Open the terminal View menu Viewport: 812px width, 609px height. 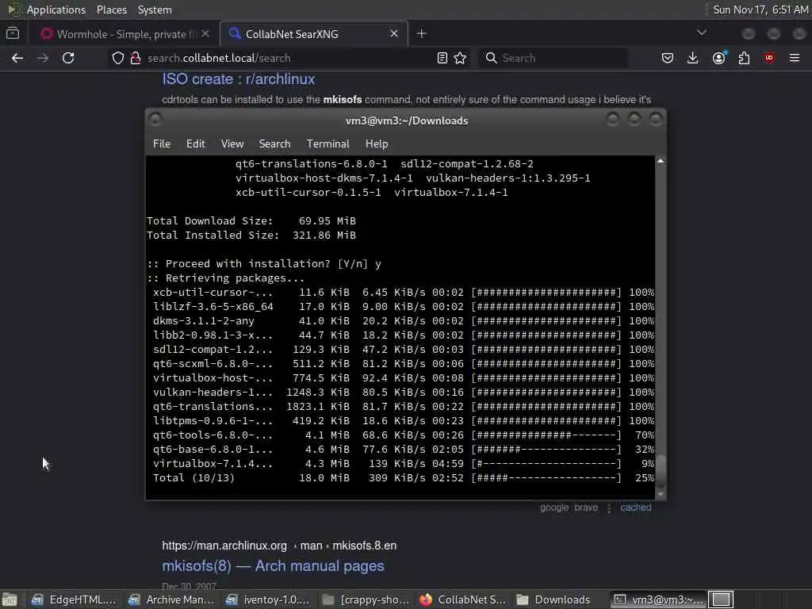[232, 144]
